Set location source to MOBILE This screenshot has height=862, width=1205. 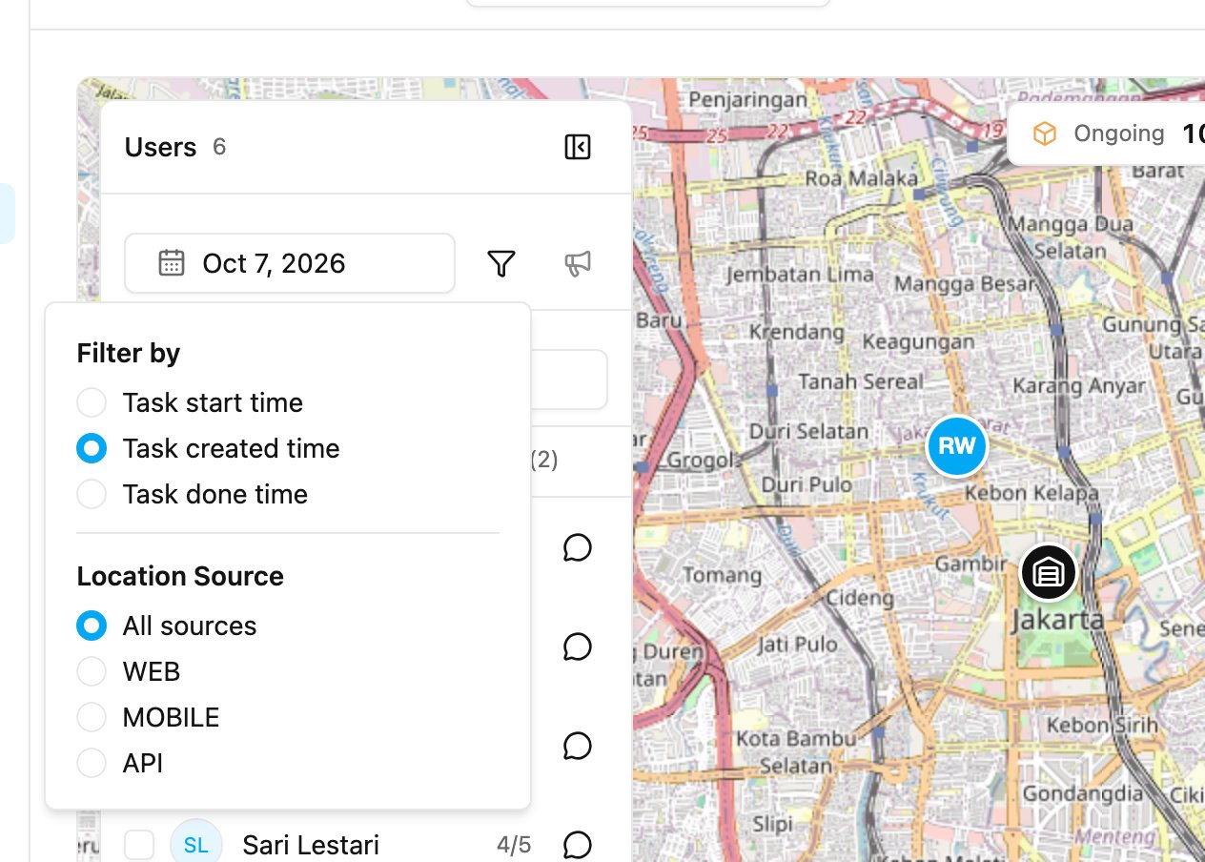click(x=92, y=717)
